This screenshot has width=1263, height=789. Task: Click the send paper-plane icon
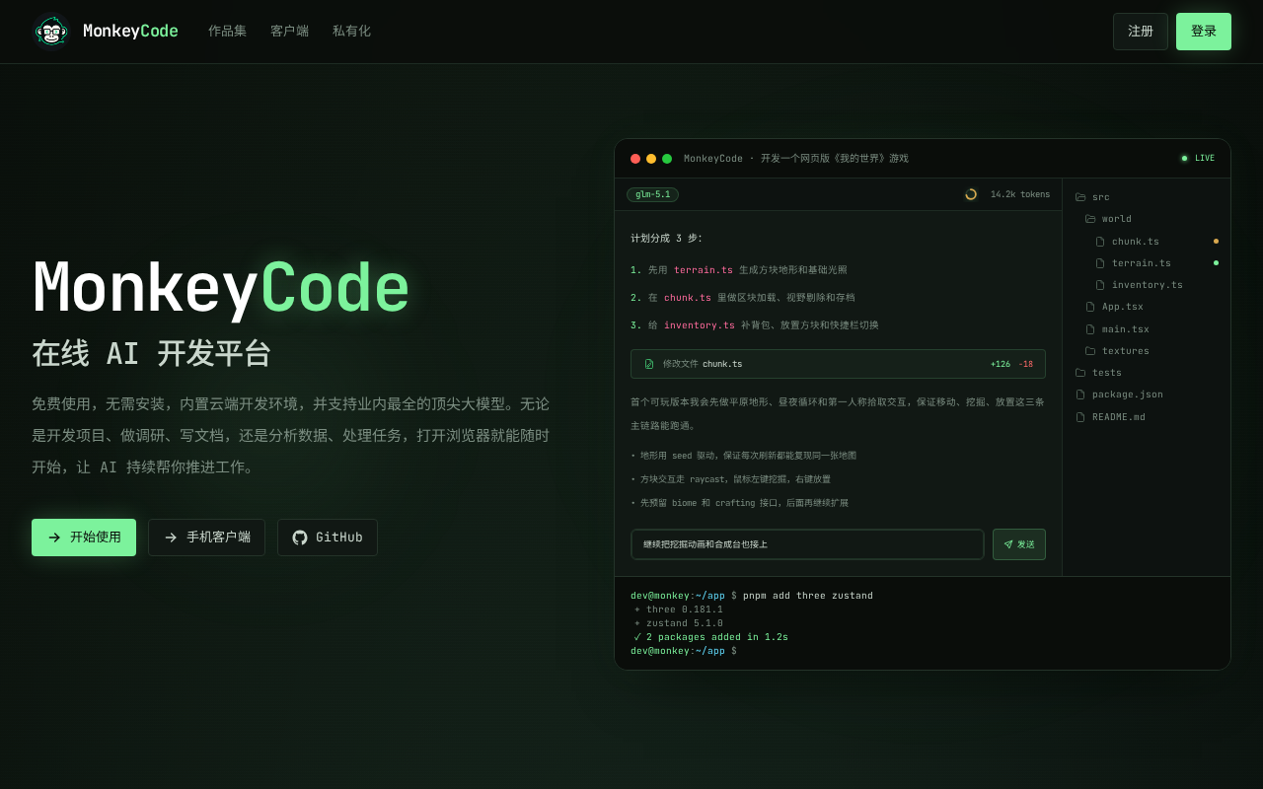1008,544
